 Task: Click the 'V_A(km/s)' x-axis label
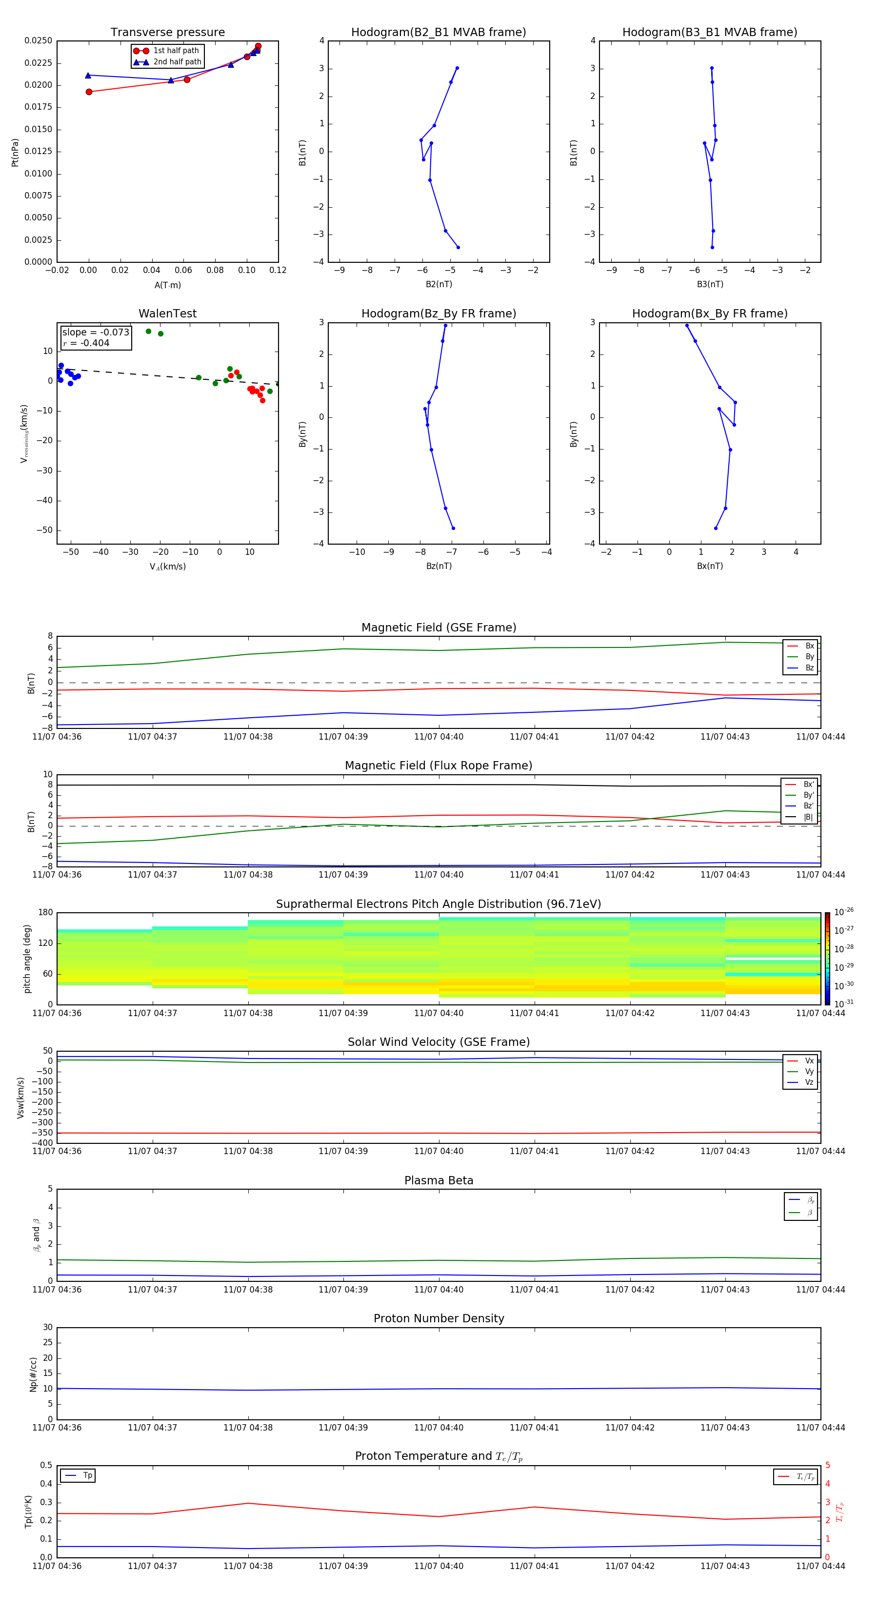[x=167, y=567]
